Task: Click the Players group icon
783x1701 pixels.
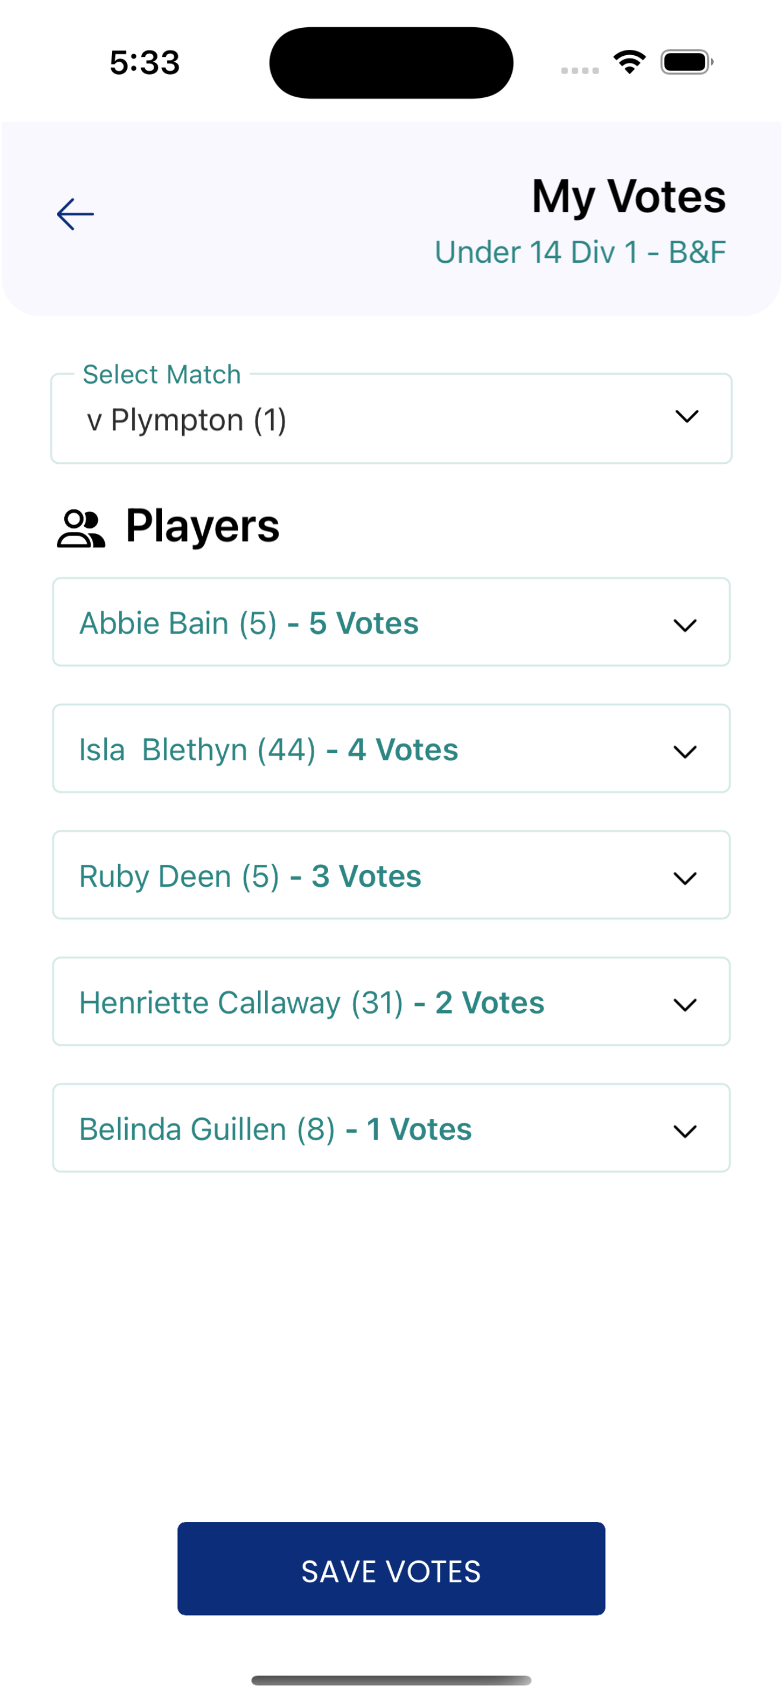Action: point(81,529)
